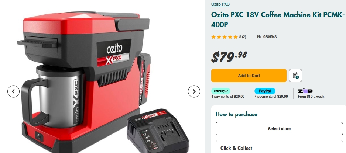Choose a store with Select store
The width and height of the screenshot is (346, 153).
coord(279,129)
